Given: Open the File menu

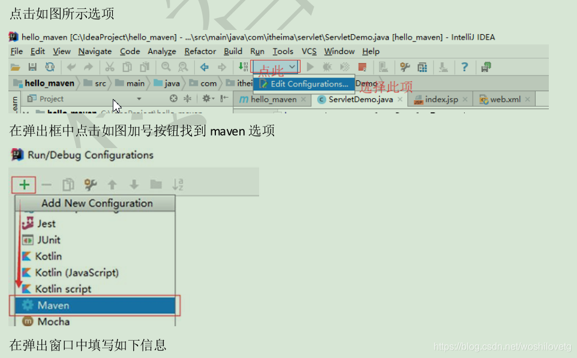Looking at the screenshot, I should [x=17, y=52].
